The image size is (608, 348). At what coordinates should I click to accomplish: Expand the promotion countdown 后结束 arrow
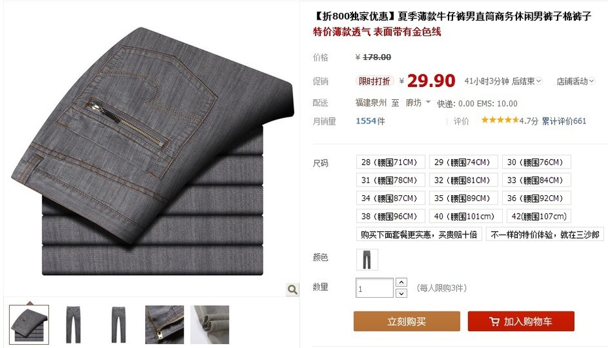[539, 82]
